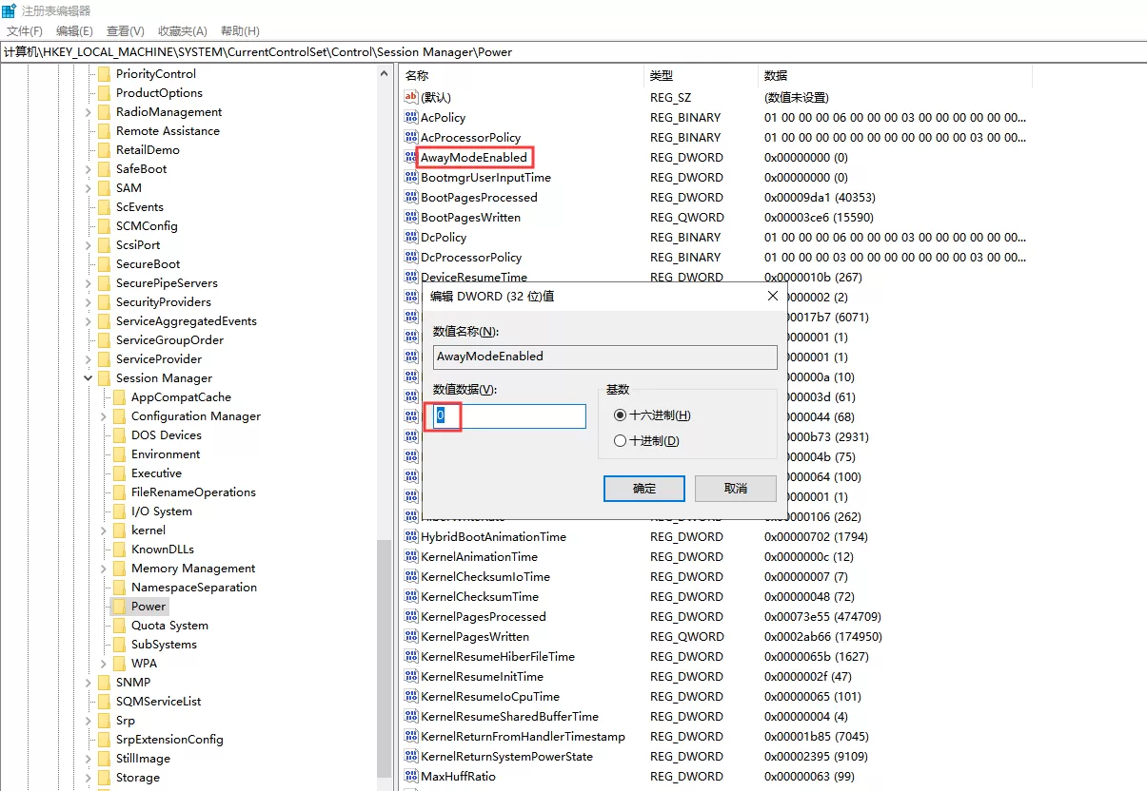
Task: Click the HybridBootAnimationTime value icon
Action: click(x=411, y=536)
